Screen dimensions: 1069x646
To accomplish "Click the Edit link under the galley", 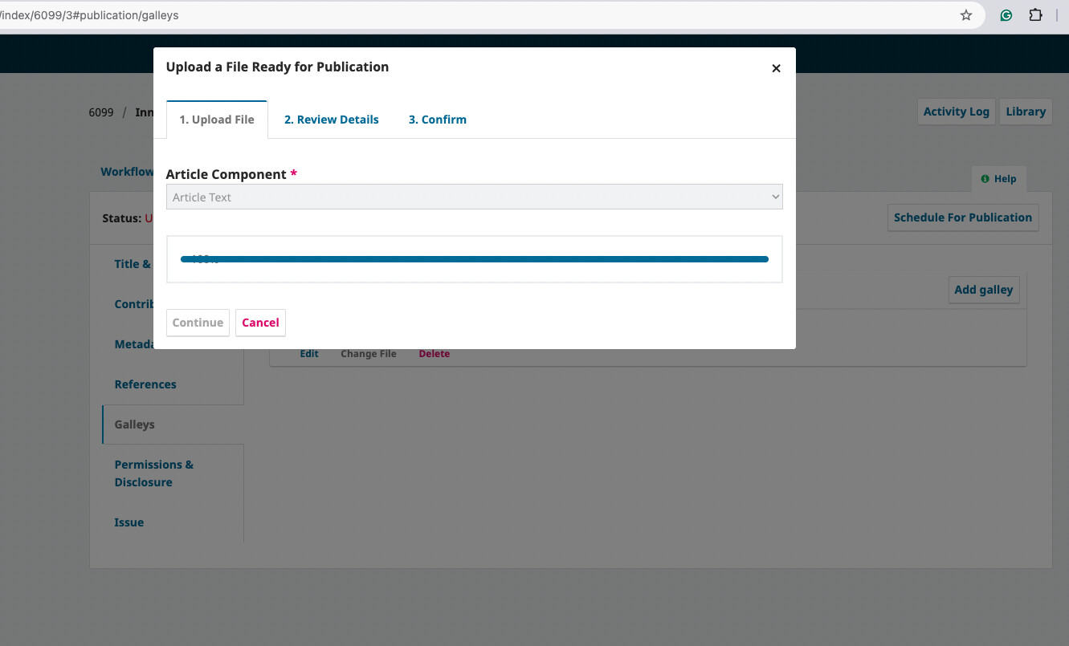I will coord(309,354).
